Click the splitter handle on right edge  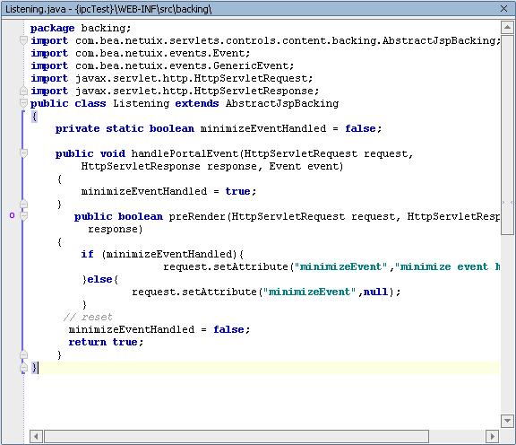coord(507,203)
